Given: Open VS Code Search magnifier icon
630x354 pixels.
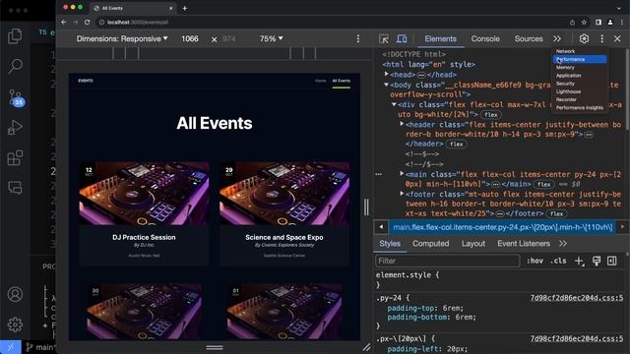Looking at the screenshot, I should pos(15,66).
